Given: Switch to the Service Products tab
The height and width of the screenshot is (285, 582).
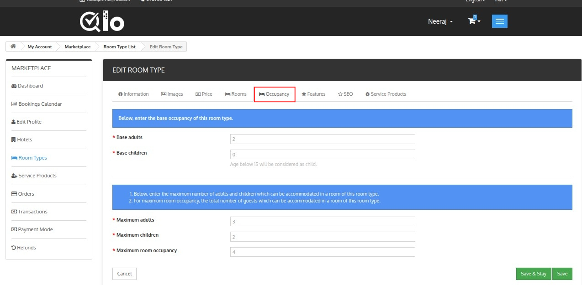Looking at the screenshot, I should [x=386, y=94].
